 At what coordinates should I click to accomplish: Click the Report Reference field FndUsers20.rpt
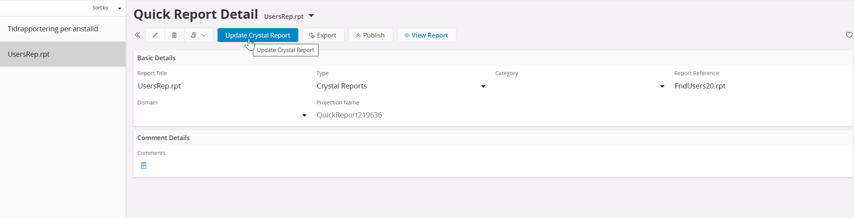point(700,86)
